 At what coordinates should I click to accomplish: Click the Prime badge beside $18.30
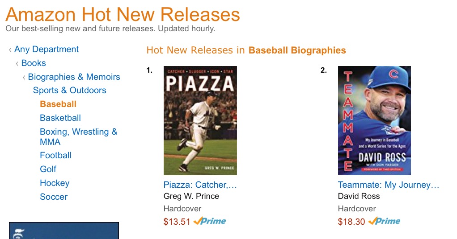(x=384, y=221)
